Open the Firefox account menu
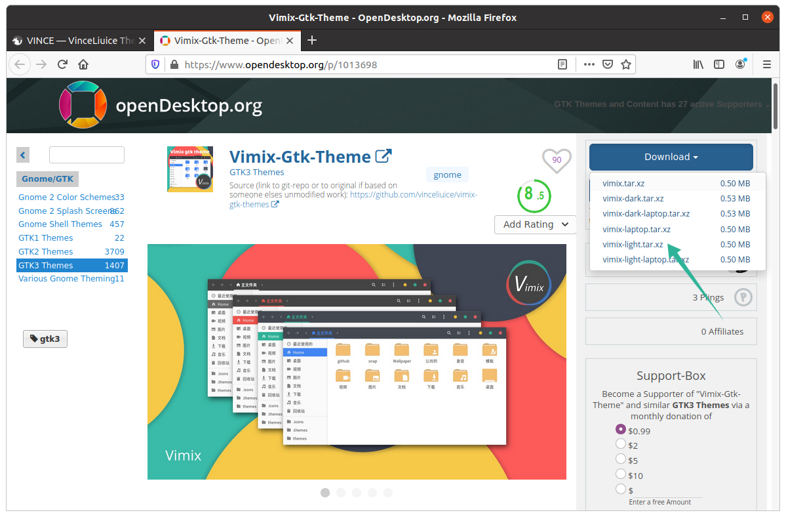This screenshot has width=786, height=517. 740,64
